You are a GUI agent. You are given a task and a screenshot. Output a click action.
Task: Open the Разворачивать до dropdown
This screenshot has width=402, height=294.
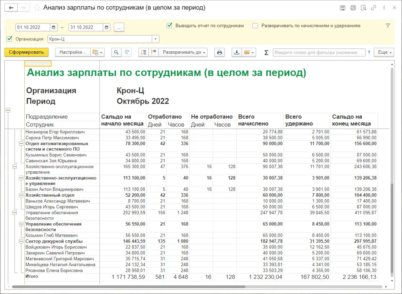[x=204, y=52]
